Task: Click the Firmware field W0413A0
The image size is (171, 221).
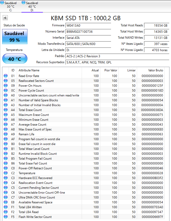Action: click(88, 26)
